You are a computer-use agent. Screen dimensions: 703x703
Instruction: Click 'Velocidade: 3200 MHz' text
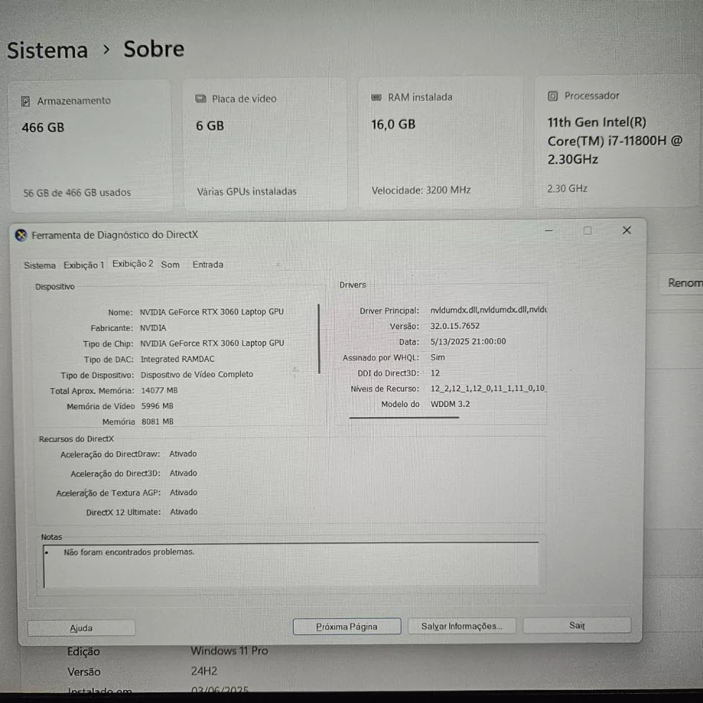click(x=421, y=191)
